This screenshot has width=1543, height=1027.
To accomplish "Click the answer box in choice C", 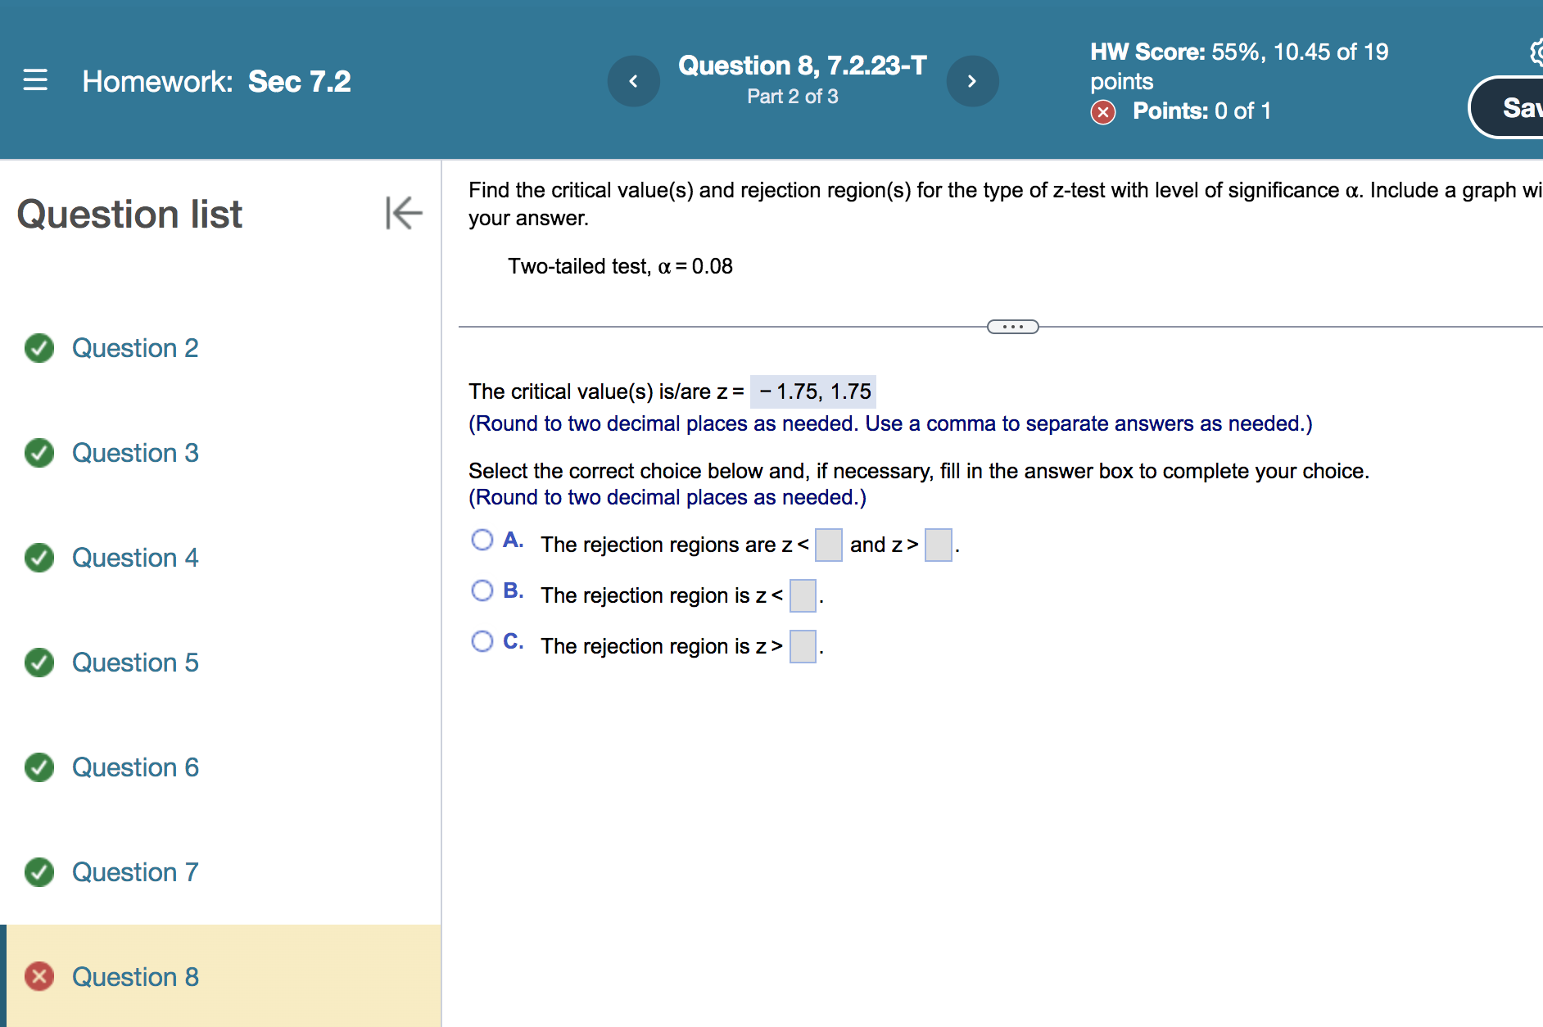I will click(x=803, y=647).
